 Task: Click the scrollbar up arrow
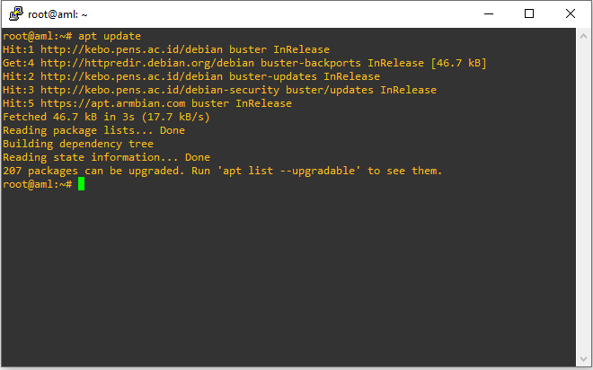point(583,35)
